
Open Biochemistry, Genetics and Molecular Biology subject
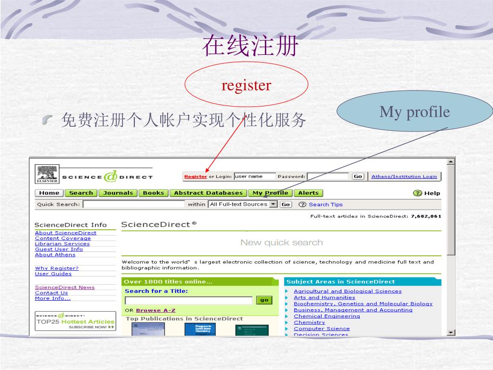point(363,304)
